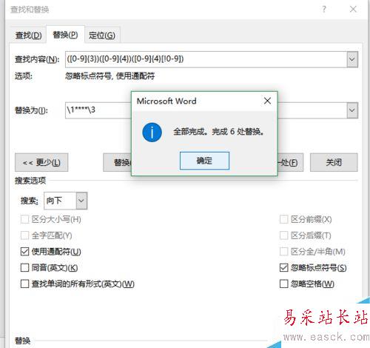The width and height of the screenshot is (370, 348).
Task: Close the Find and Replace dialog
Action: coord(353,9)
